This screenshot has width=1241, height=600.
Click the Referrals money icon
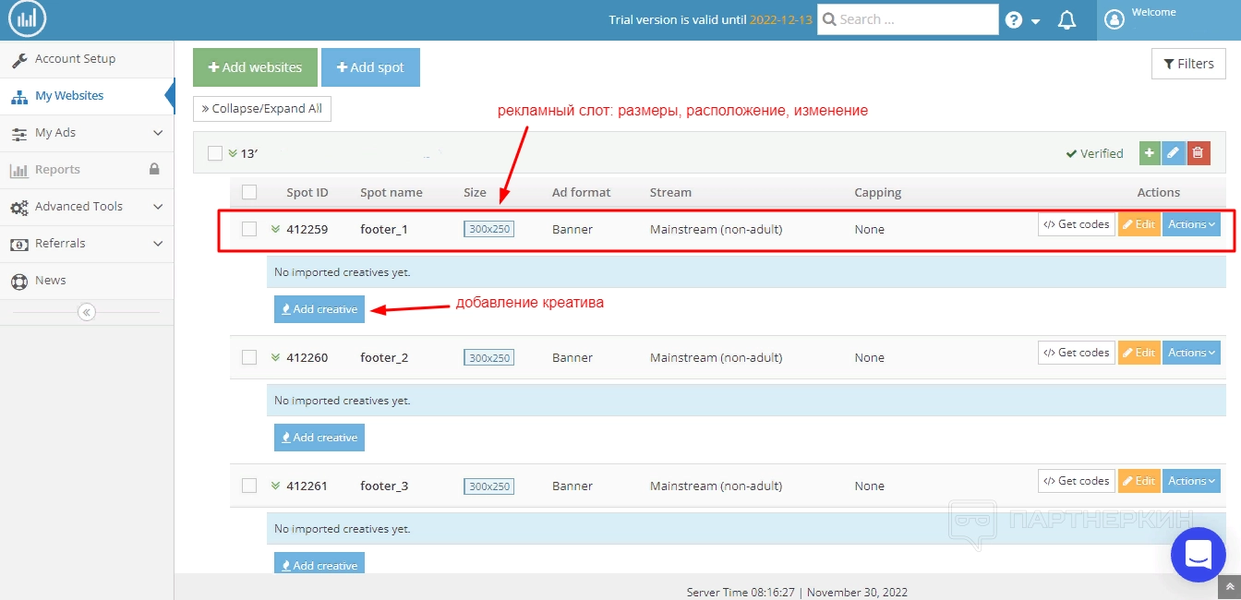[18, 244]
